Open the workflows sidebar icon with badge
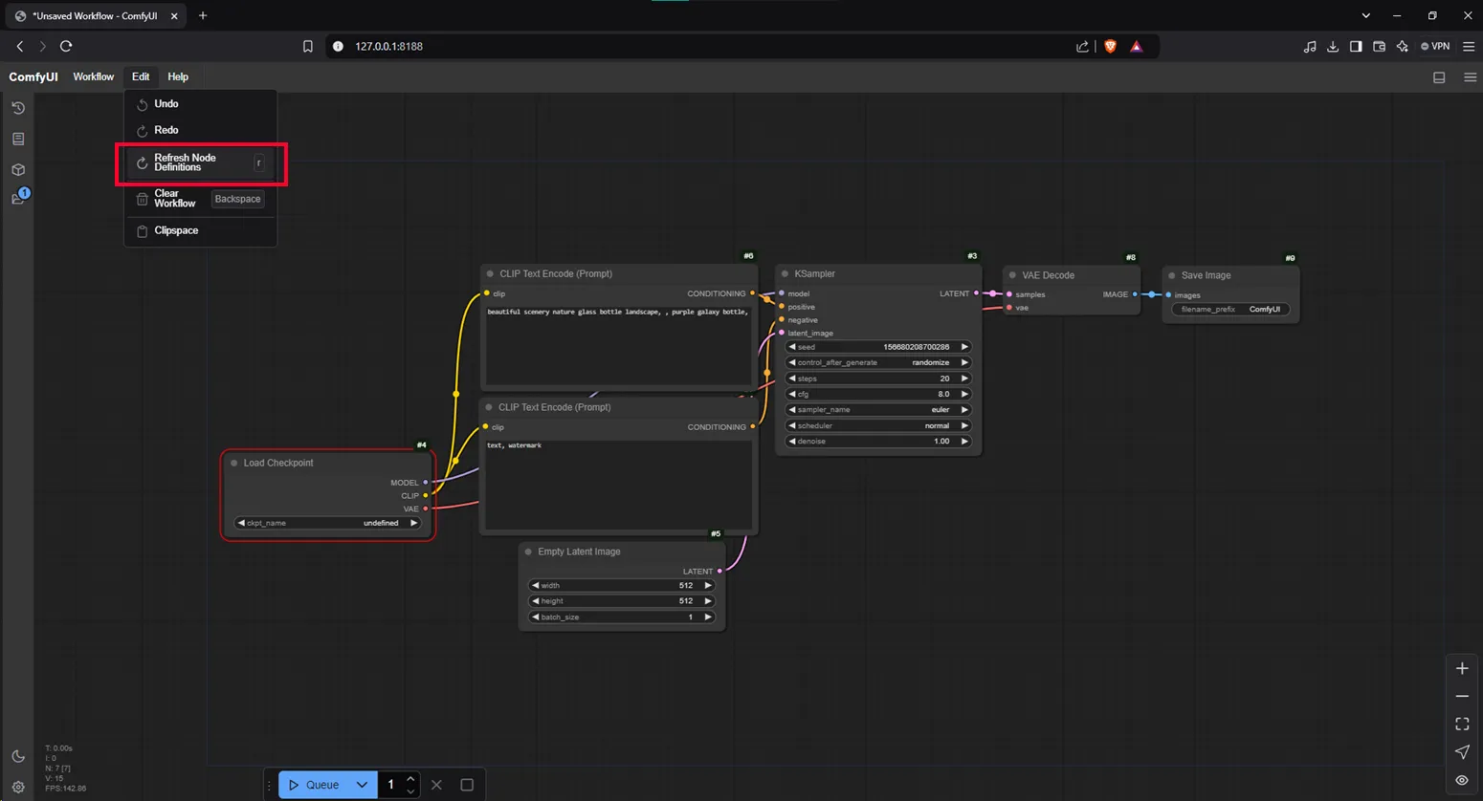This screenshot has height=801, width=1483. point(18,199)
